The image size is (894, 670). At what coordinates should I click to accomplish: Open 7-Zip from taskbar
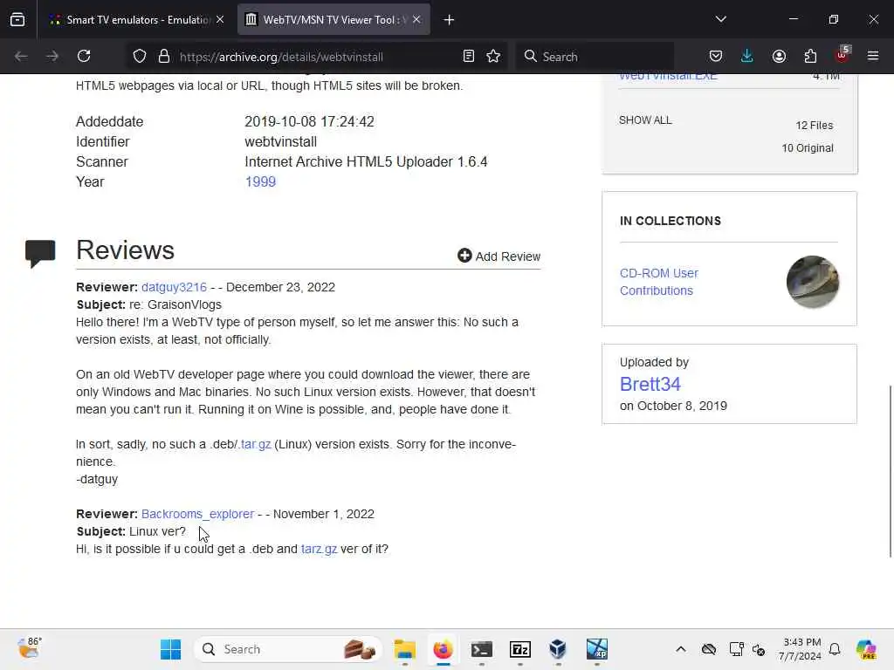520,649
